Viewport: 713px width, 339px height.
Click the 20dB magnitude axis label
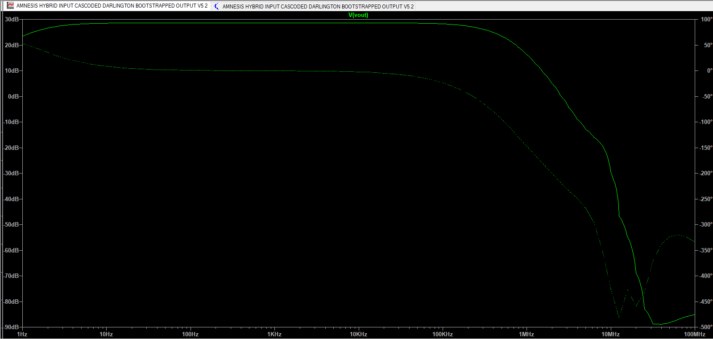pyautogui.click(x=12, y=45)
